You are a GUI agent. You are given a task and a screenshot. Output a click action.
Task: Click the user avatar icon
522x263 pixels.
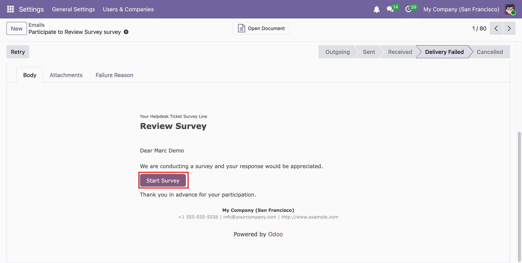(510, 9)
